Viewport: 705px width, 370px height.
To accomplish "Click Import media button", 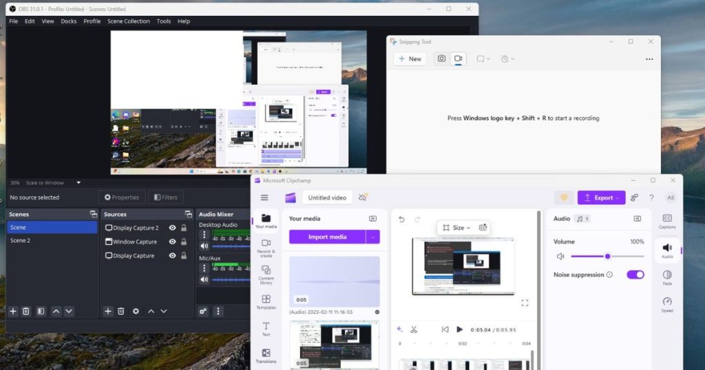I will [327, 237].
